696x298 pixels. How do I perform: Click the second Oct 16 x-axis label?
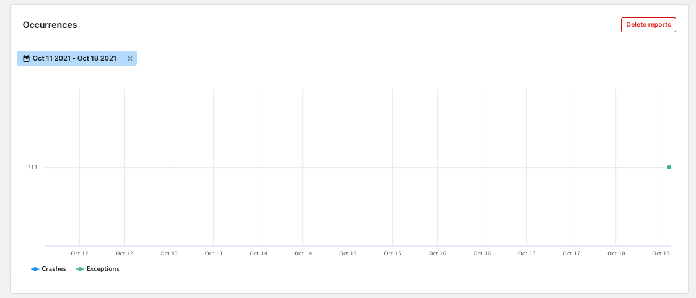pos(482,253)
